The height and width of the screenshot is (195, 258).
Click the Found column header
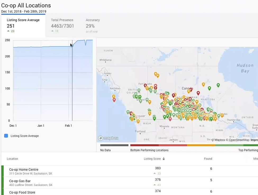click(208, 159)
